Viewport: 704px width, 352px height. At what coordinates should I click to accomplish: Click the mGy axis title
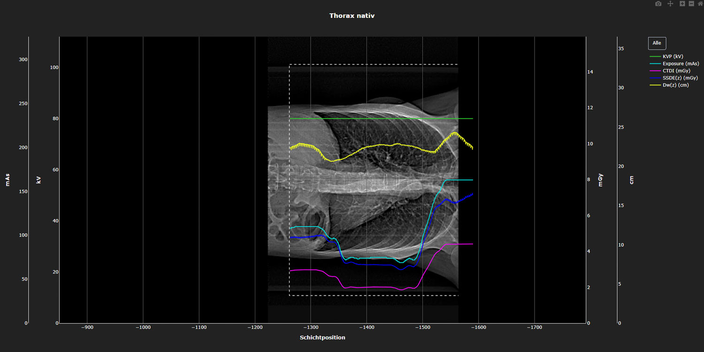(x=600, y=180)
